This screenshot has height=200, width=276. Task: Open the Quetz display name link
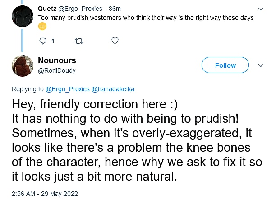47,9
